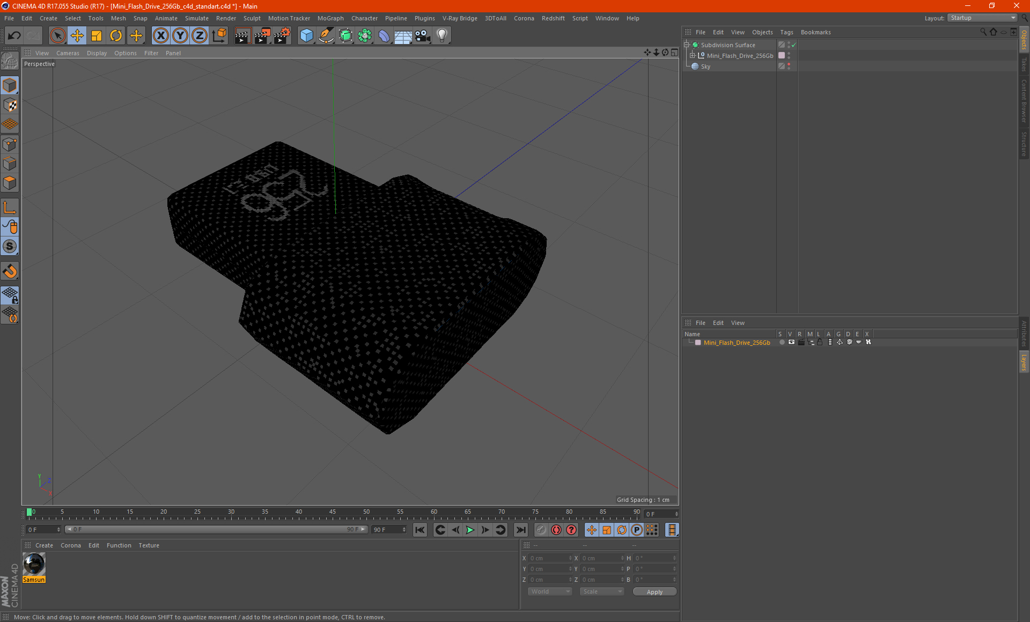Open the Layout Startup dropdown
The image size is (1030, 622).
(x=982, y=18)
